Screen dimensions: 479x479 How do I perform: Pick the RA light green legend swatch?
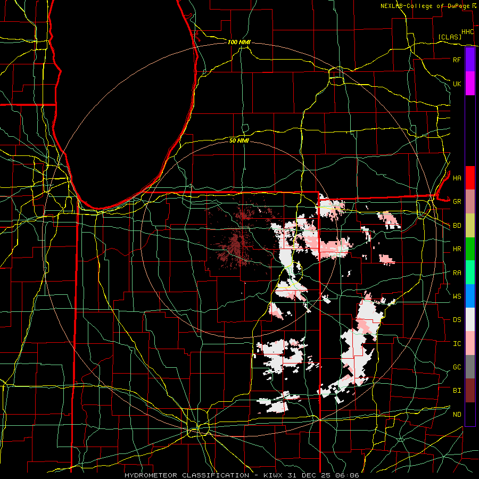[x=470, y=272]
